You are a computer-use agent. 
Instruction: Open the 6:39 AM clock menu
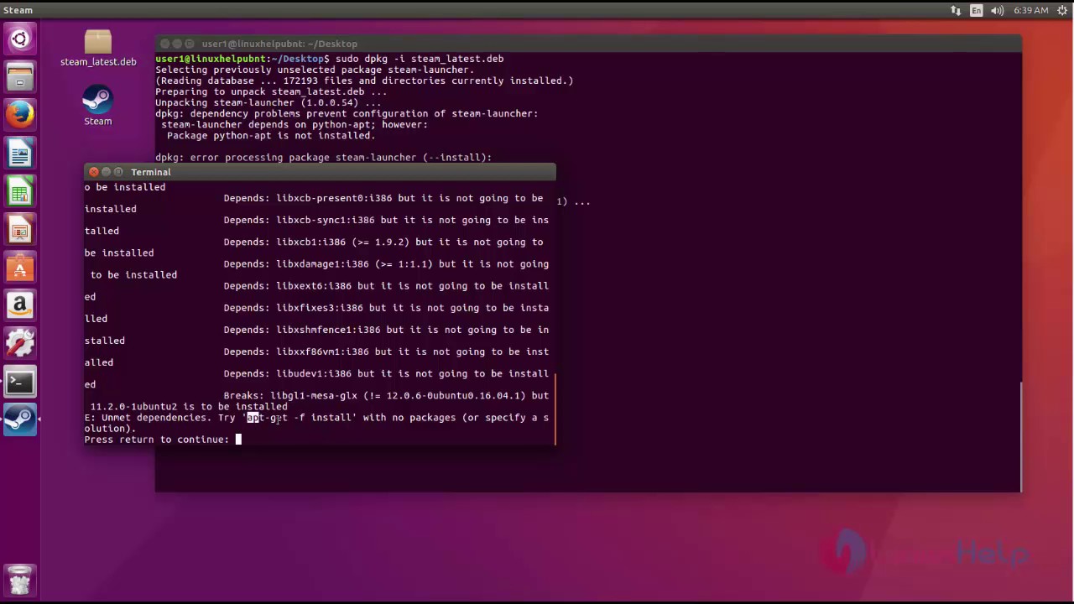point(1030,10)
